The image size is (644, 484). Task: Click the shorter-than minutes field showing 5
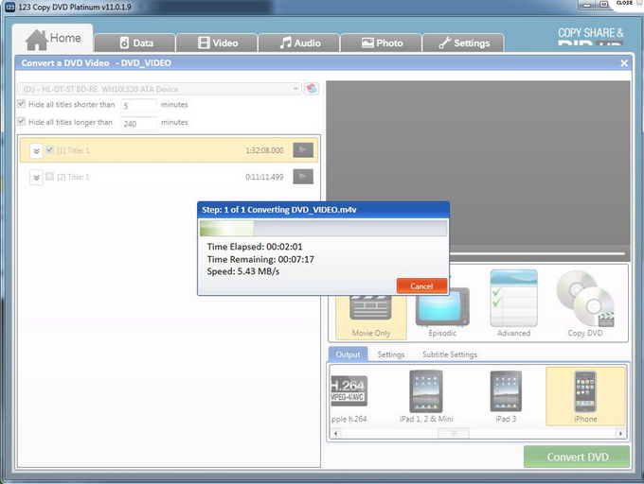[x=139, y=106]
